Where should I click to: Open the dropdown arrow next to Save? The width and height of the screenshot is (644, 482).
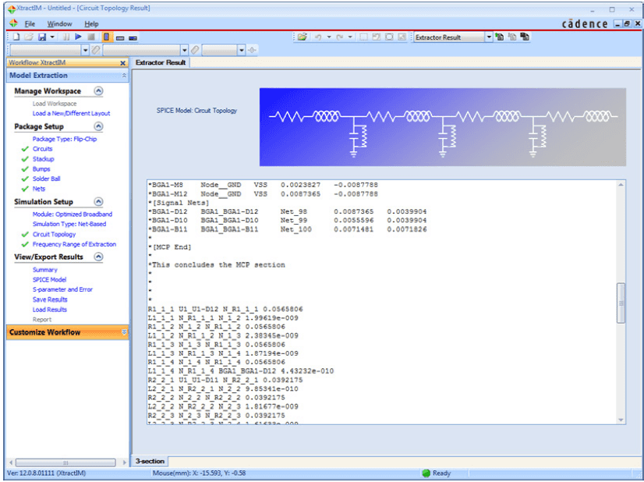52,37
